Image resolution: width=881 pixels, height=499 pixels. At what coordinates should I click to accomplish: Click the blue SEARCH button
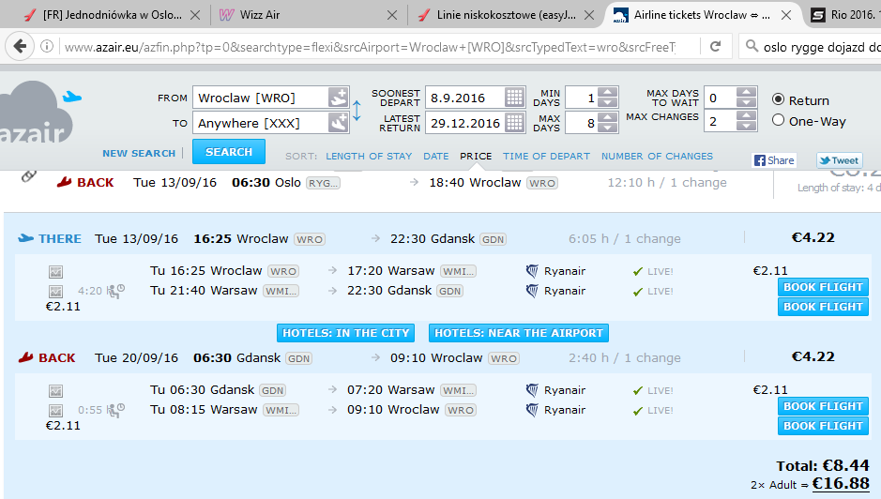[229, 152]
